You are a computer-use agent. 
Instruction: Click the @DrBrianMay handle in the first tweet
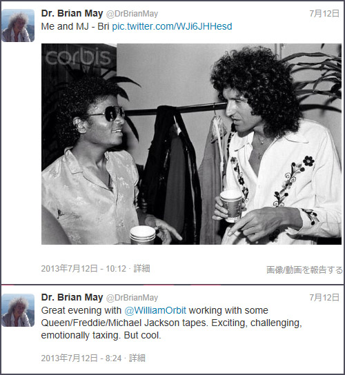(x=132, y=14)
